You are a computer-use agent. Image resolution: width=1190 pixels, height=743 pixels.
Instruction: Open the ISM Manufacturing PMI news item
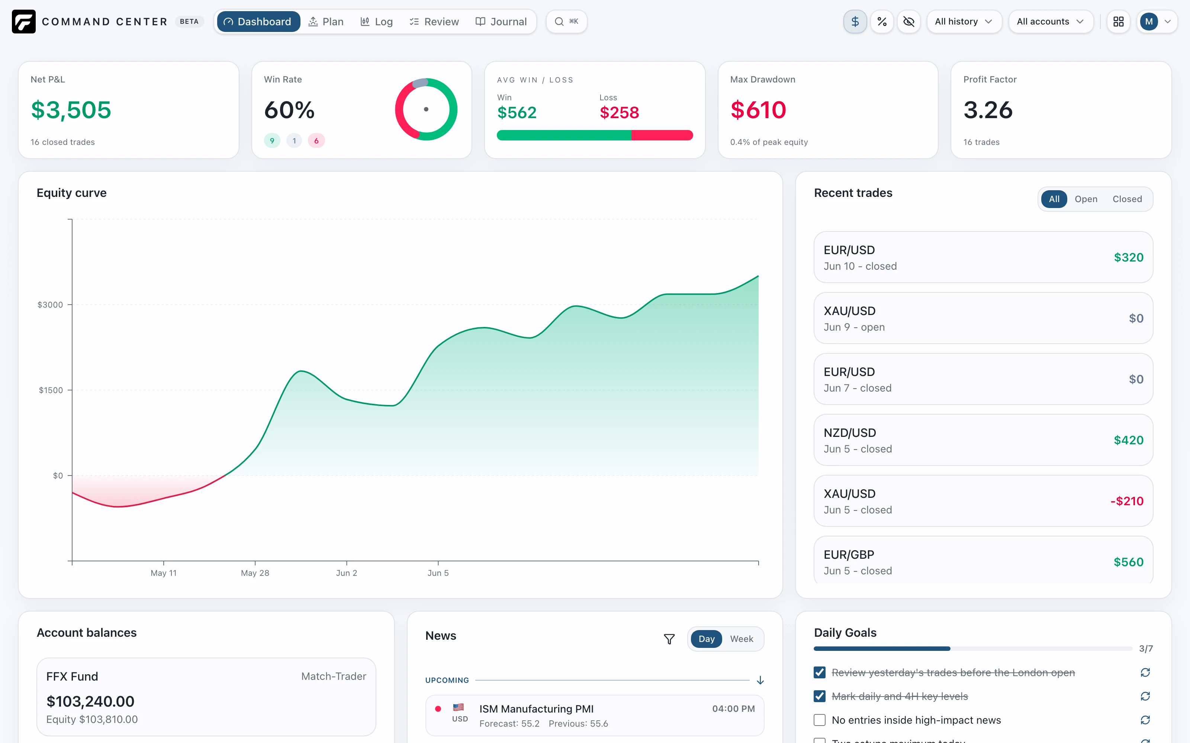[x=595, y=716]
